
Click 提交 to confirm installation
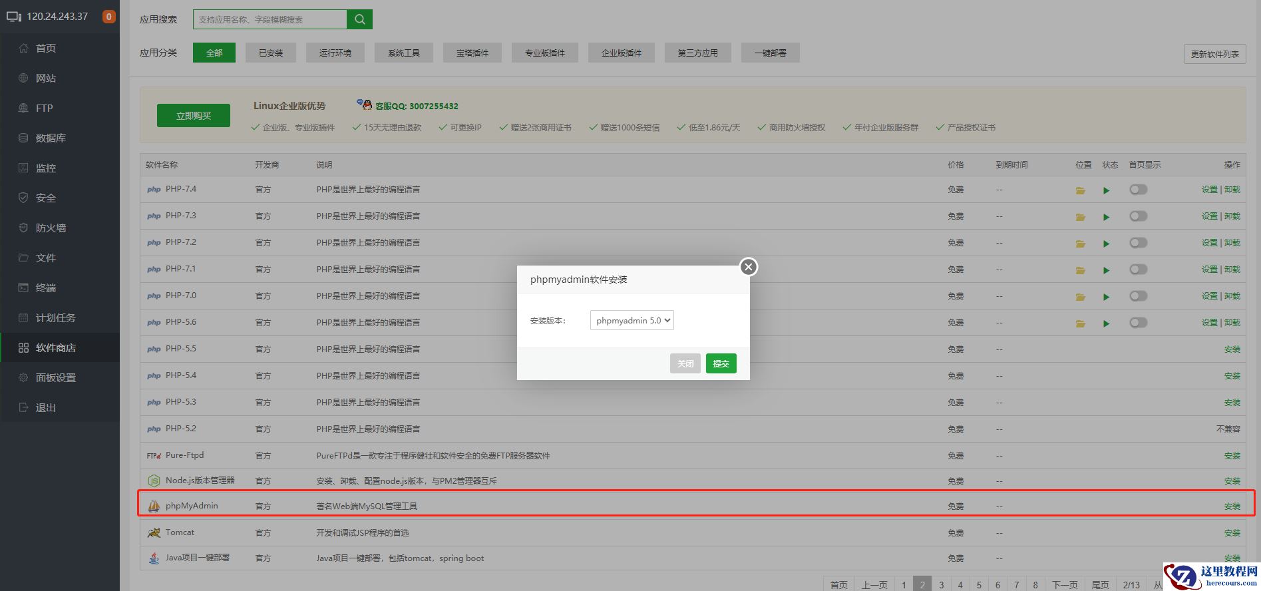coord(721,363)
